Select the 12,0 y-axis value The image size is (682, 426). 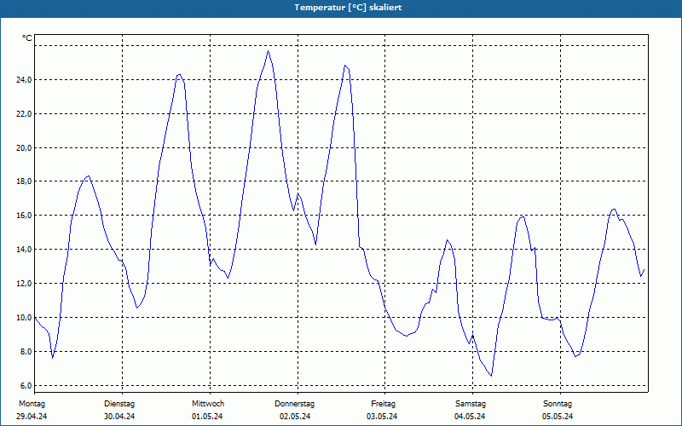[24, 284]
